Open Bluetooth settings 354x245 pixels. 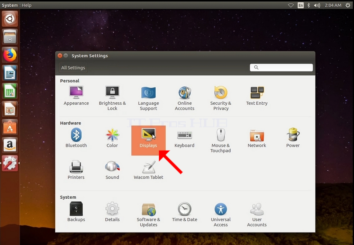pos(76,138)
